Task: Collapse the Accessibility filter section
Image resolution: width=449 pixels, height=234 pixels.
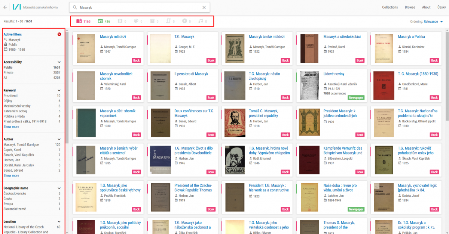Action: [59, 62]
